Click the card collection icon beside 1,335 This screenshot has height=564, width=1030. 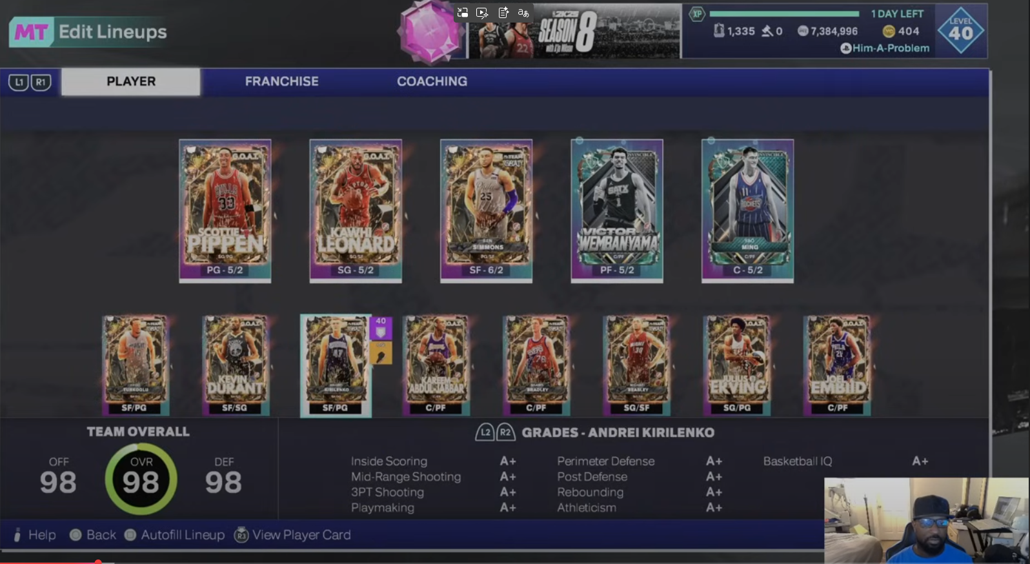coord(719,30)
